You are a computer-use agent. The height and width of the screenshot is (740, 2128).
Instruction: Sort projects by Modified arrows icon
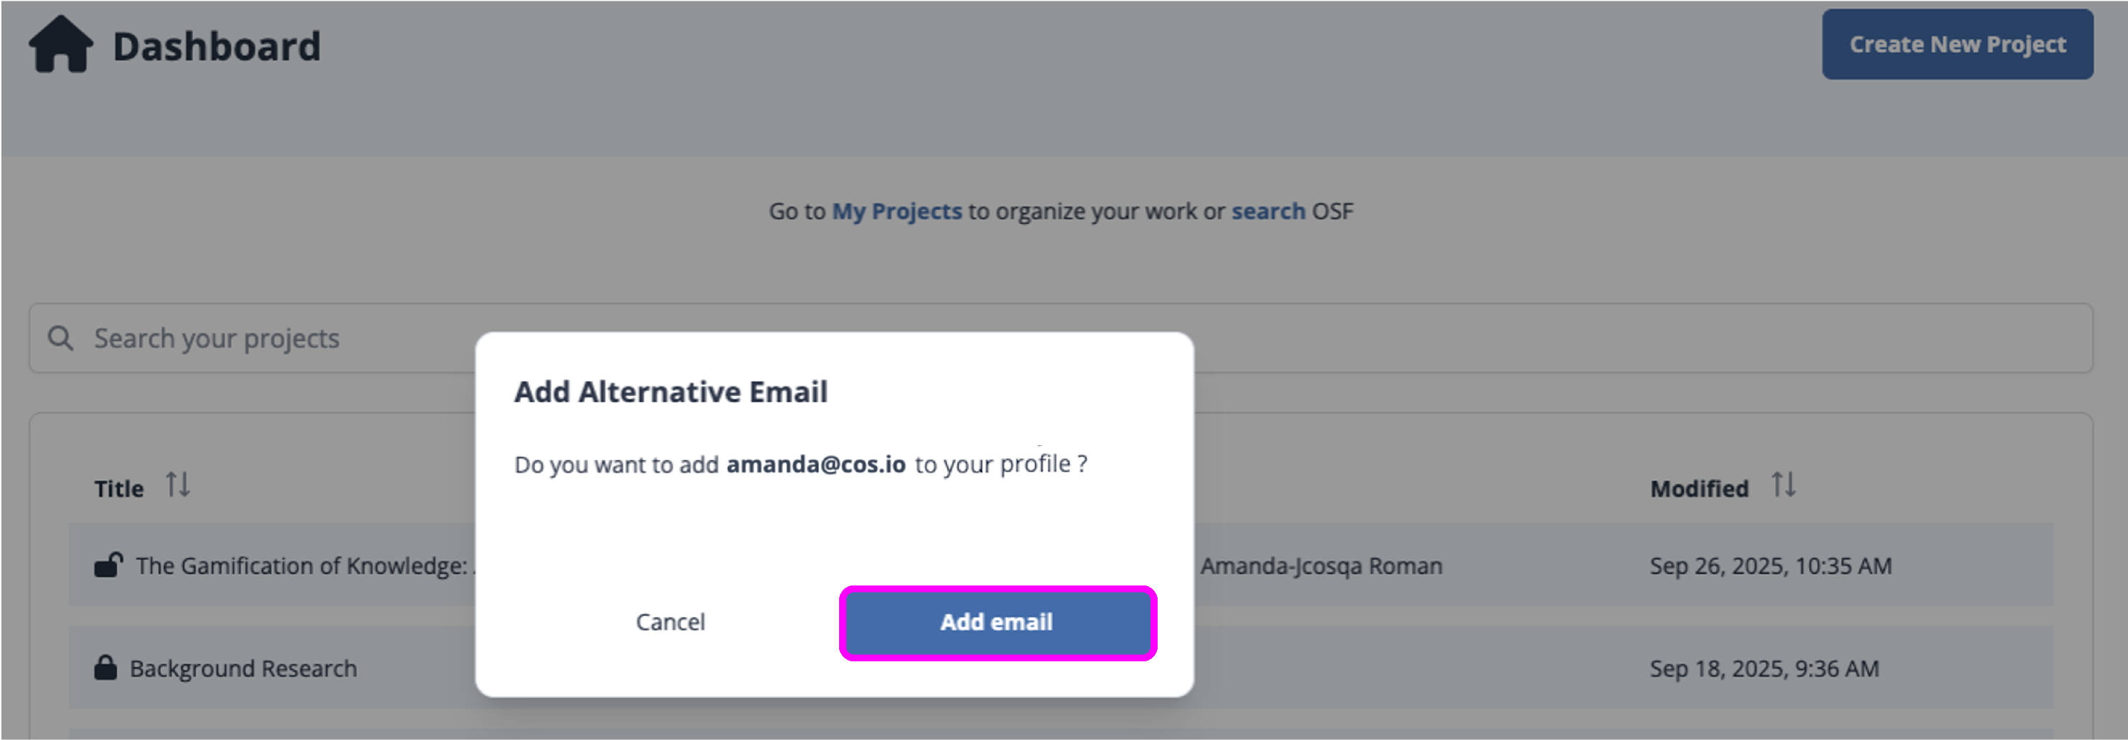tap(1783, 485)
